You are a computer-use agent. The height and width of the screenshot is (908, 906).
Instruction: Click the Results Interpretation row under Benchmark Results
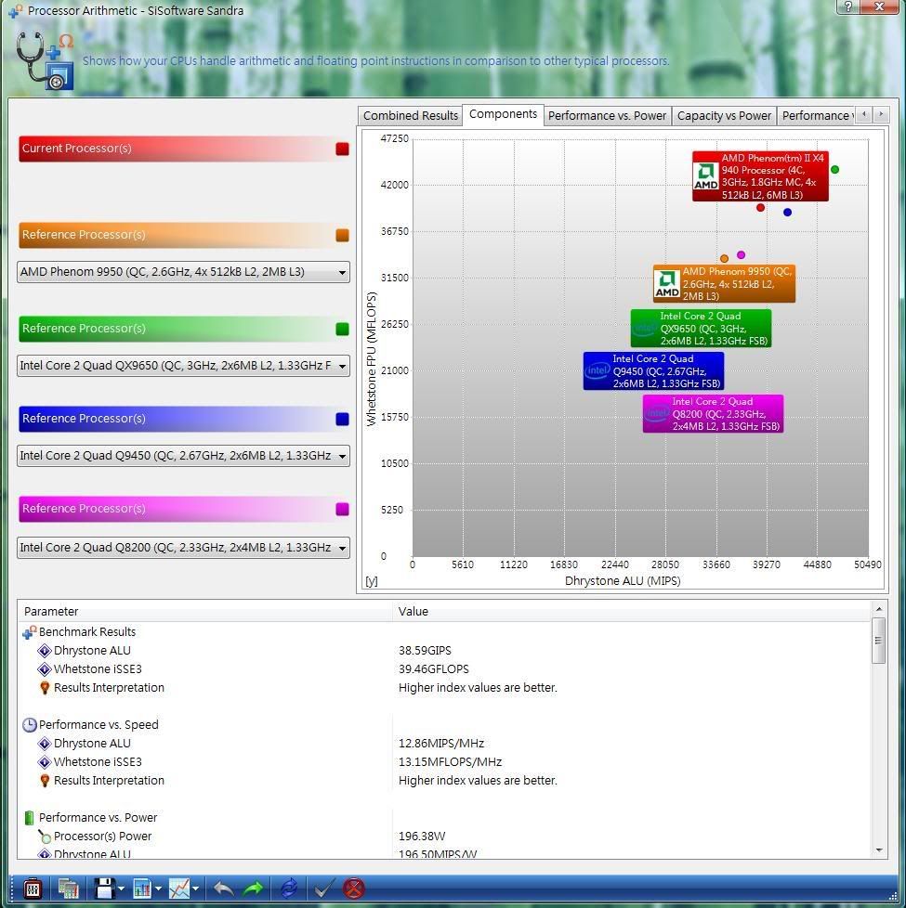(444, 688)
